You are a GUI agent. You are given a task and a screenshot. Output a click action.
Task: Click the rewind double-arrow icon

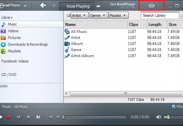[x=51, y=117]
